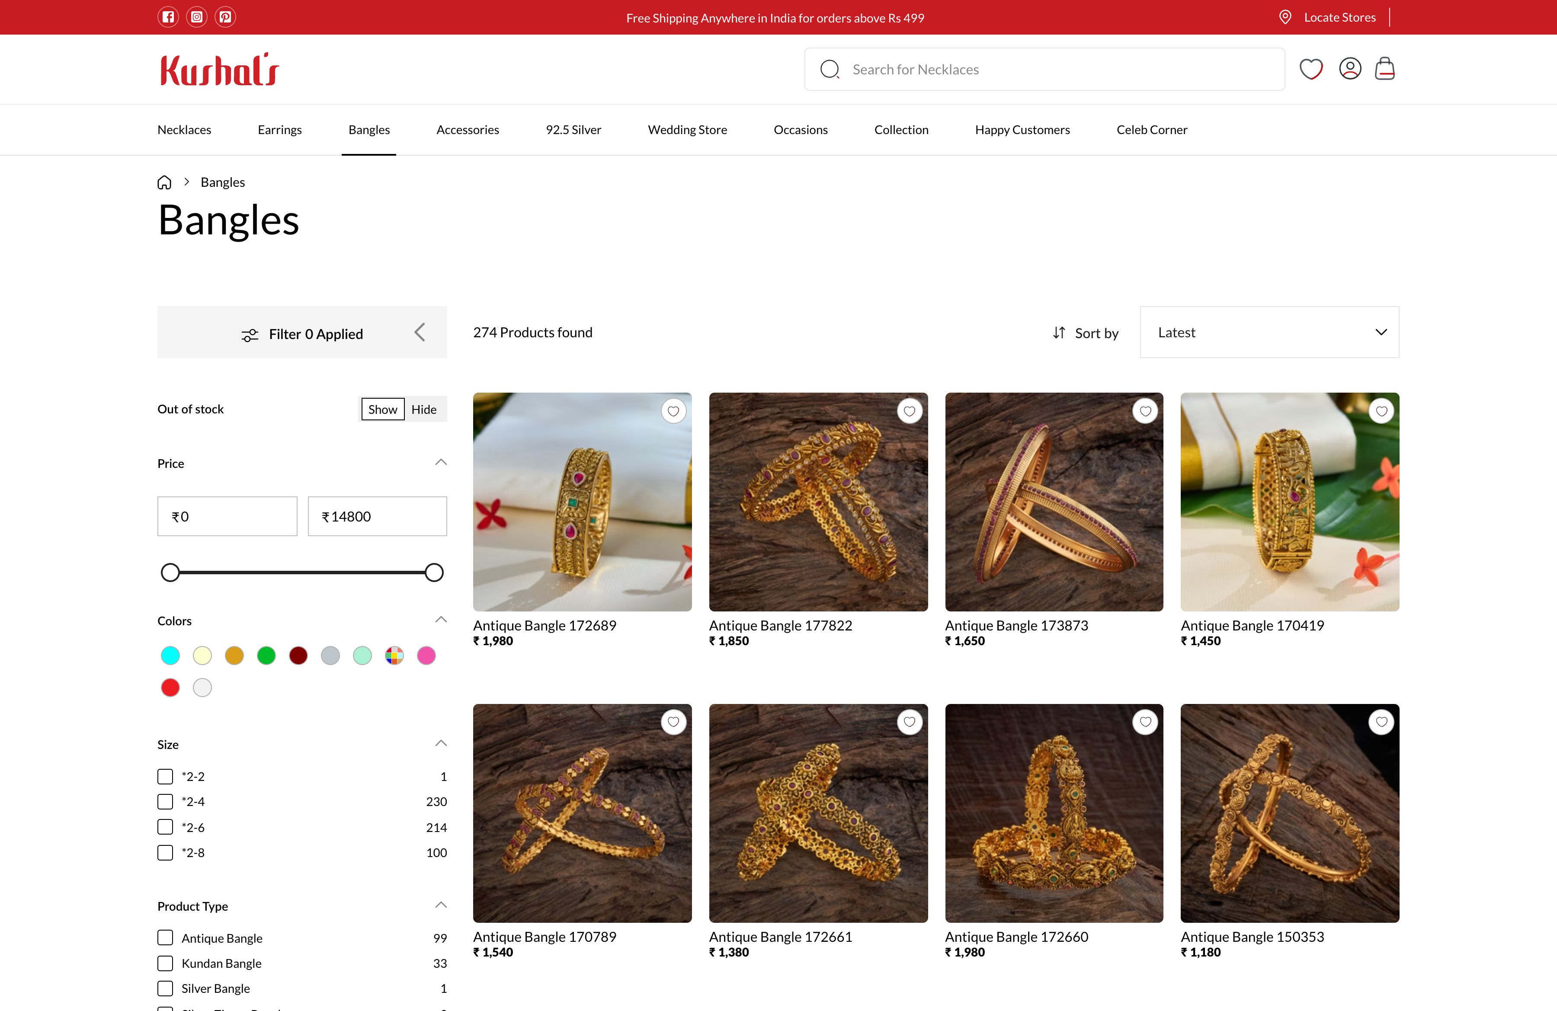This screenshot has height=1011, width=1557.
Task: Switch to the Necklaces menu item
Action: [184, 129]
